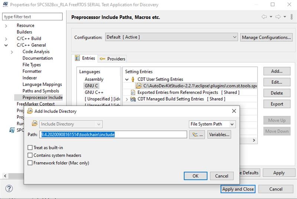Select the Entries tab
Viewport: 297px width, 199px height.
85,58
